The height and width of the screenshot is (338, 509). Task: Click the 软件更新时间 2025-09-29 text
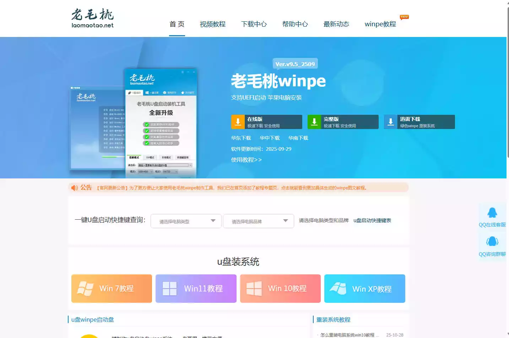[261, 149]
